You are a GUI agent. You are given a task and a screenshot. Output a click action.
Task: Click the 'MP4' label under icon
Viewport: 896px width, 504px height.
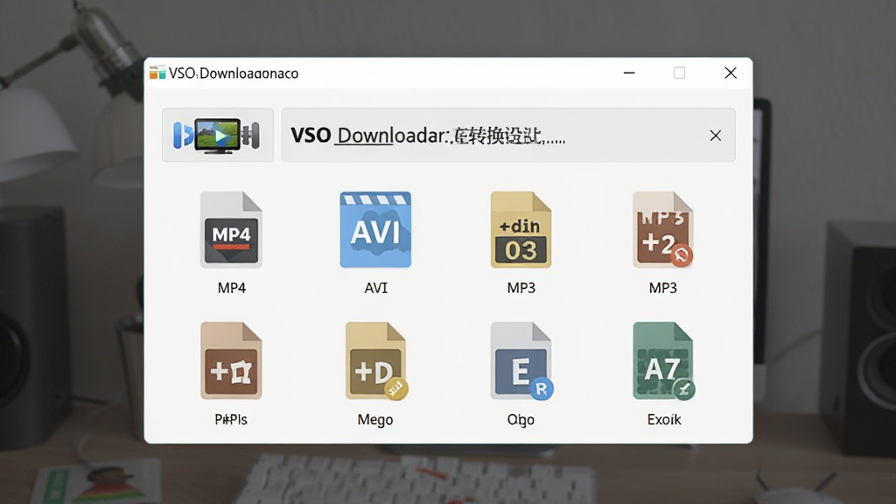coord(231,288)
